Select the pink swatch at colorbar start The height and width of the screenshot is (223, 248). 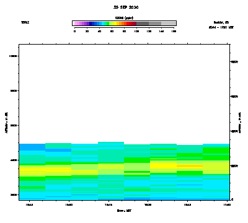76,24
